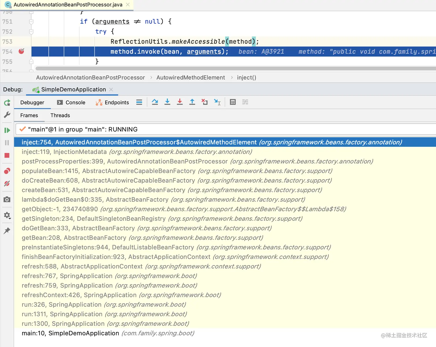This screenshot has height=347, width=436.
Task: Select frame run:1311 SpringApplication
Action: point(225,314)
